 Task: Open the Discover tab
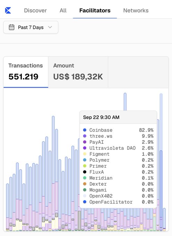pos(35,10)
